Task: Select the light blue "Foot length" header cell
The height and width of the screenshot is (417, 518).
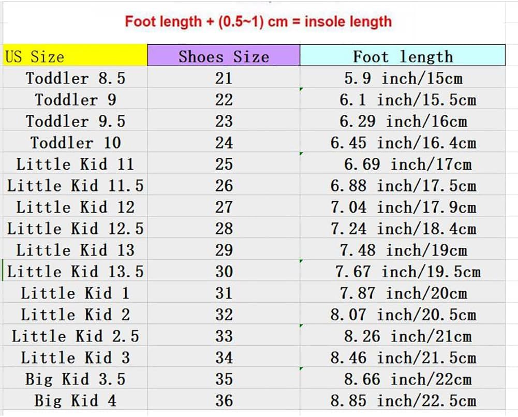Action: [x=403, y=56]
